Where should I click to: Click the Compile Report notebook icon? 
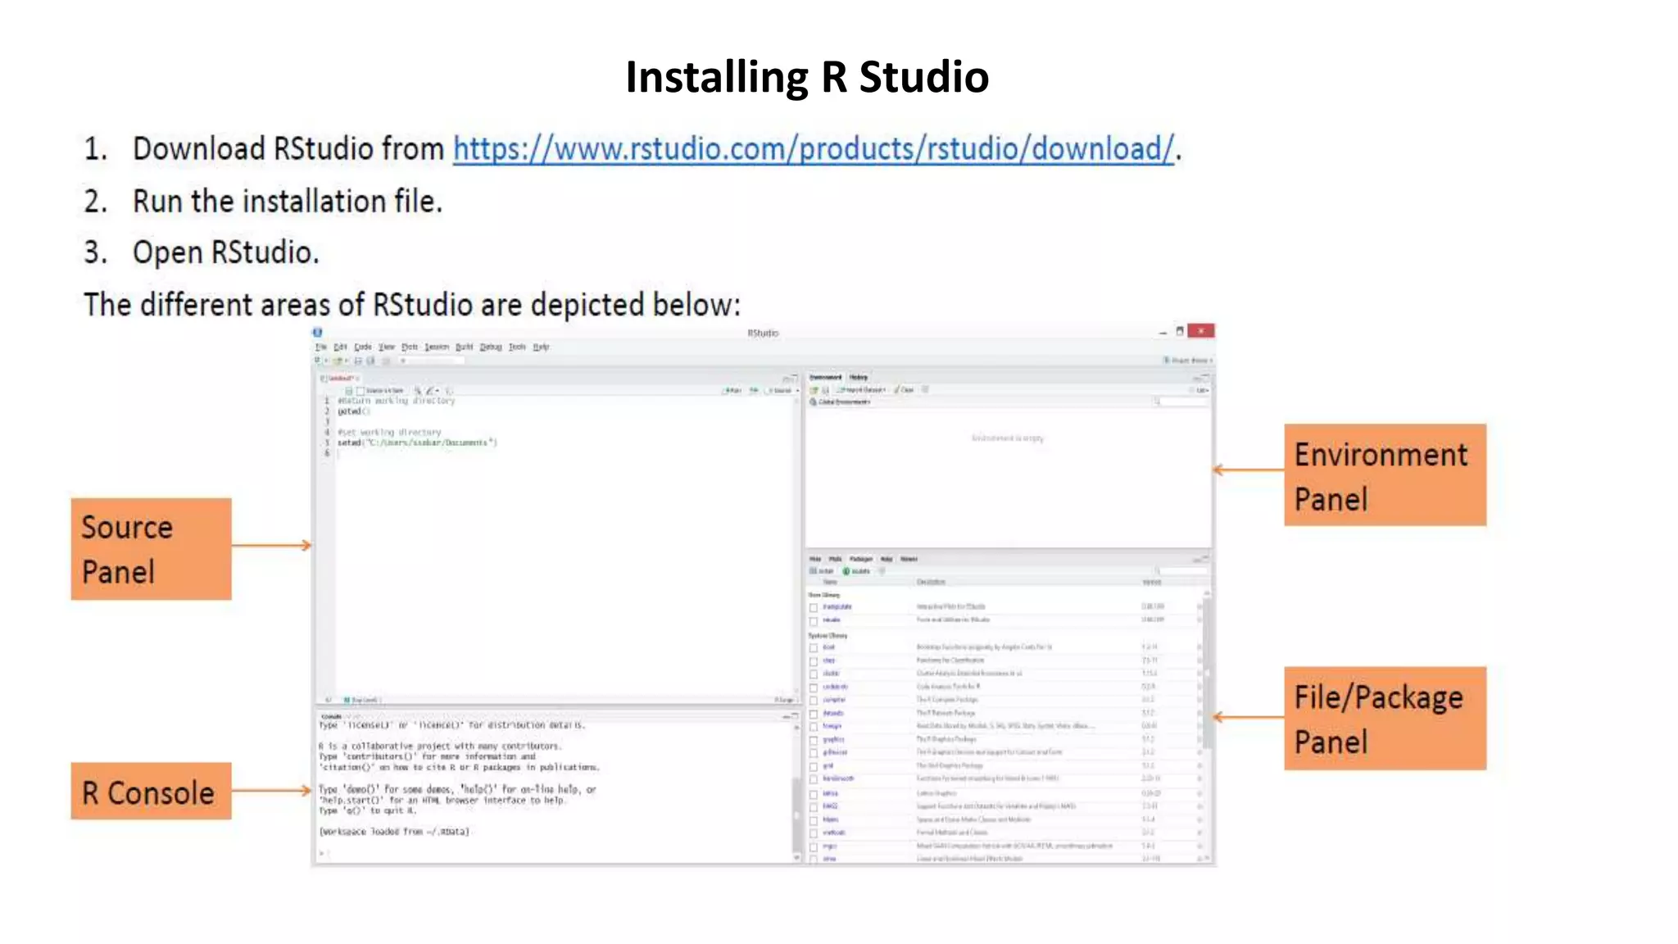tap(448, 391)
